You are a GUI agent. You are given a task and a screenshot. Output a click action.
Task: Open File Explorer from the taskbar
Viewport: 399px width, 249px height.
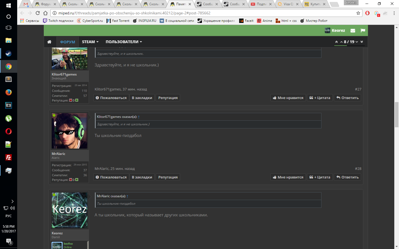(x=9, y=40)
